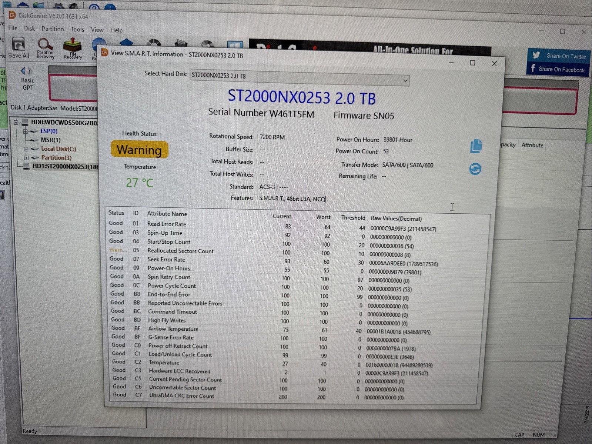Click the Raw Values(Decimal) column header
Viewport: 592px width, 444px height.
point(396,219)
